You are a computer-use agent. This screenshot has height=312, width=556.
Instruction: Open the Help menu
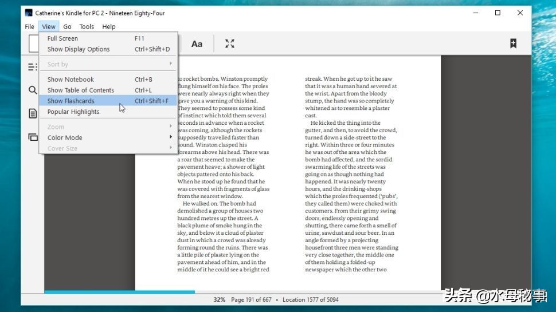(109, 26)
